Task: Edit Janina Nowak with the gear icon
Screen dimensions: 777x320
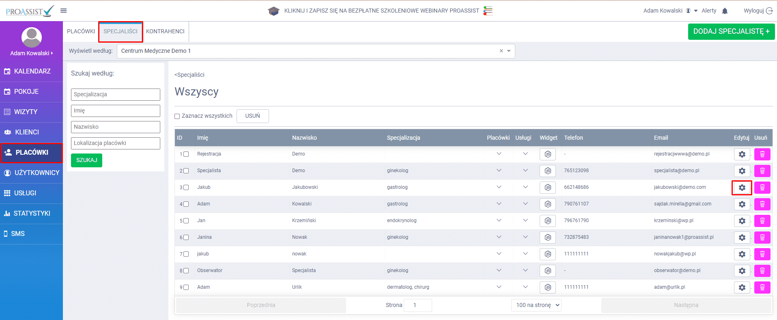Action: click(x=742, y=238)
